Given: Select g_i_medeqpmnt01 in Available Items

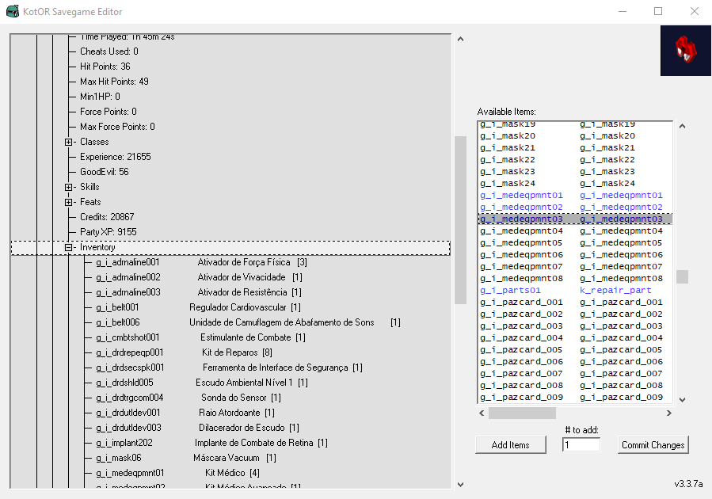Looking at the screenshot, I should 575,195.
